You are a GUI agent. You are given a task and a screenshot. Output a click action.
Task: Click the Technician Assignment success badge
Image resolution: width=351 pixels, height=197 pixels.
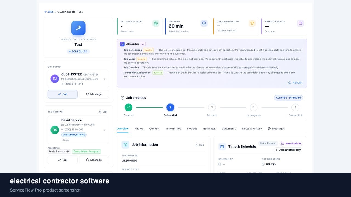click(158, 73)
